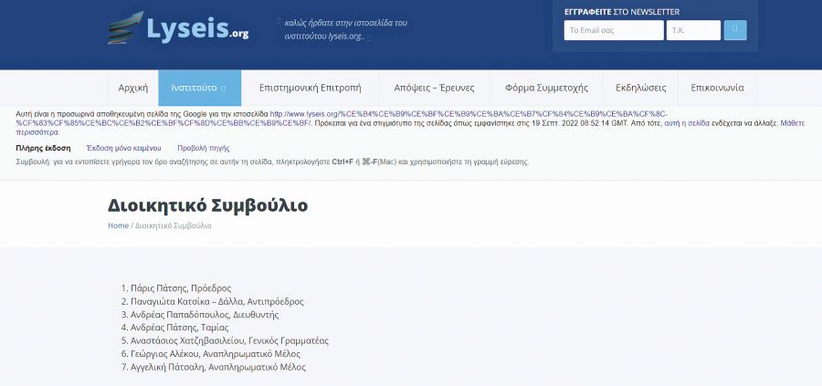Open the 'Προβολή πηγής' link

pos(203,148)
